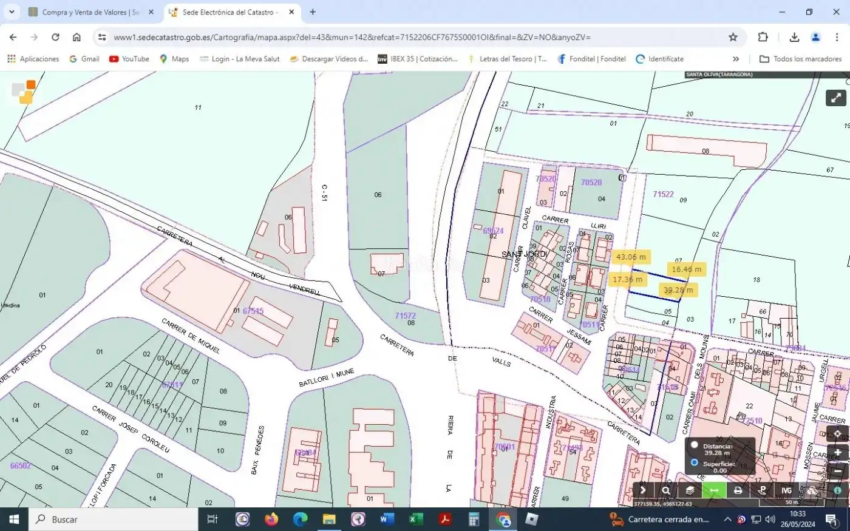Open the map search magnifier tool
The height and width of the screenshot is (531, 850).
[x=666, y=490]
